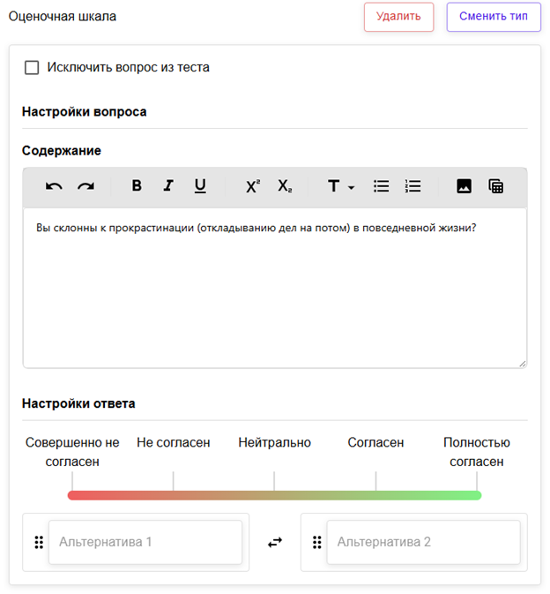Screen dimensions: 550x594
Task: Click the redo arrow icon
Action: [x=85, y=186]
